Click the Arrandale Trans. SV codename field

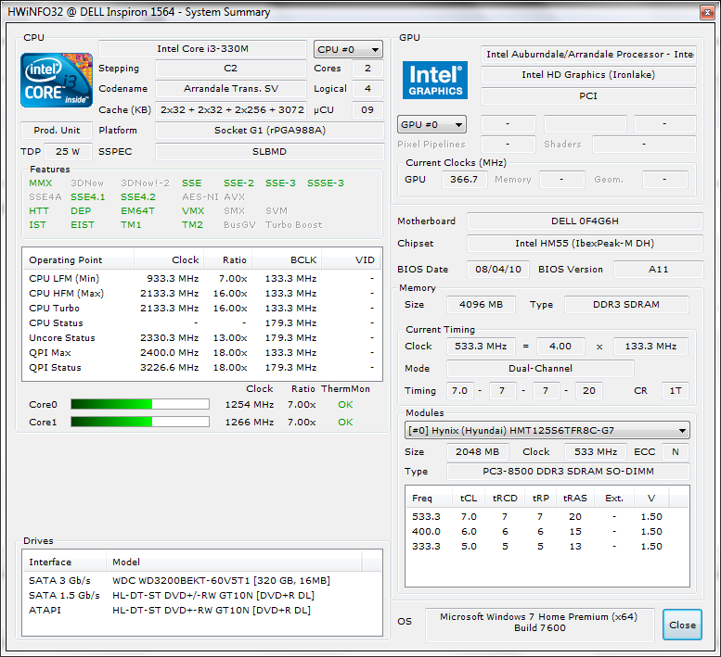click(x=231, y=89)
